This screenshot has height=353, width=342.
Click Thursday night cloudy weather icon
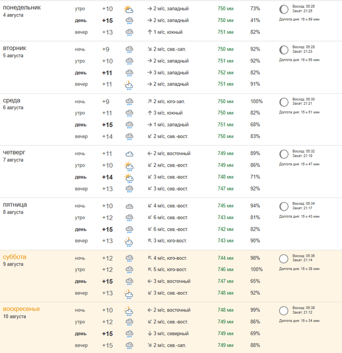(x=129, y=154)
